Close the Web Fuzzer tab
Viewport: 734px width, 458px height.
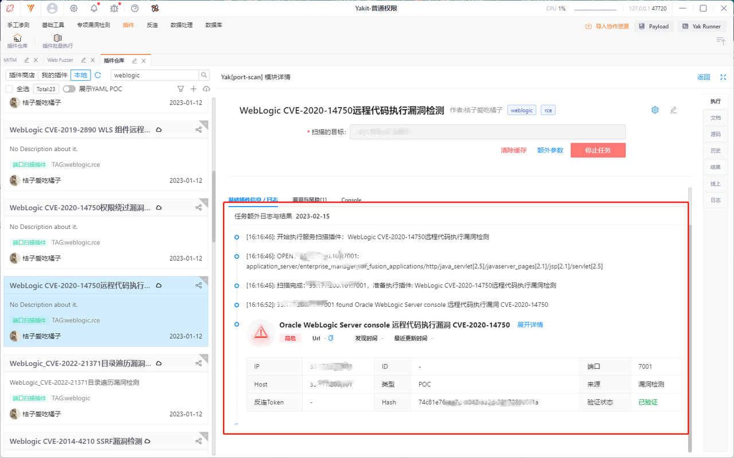point(93,60)
